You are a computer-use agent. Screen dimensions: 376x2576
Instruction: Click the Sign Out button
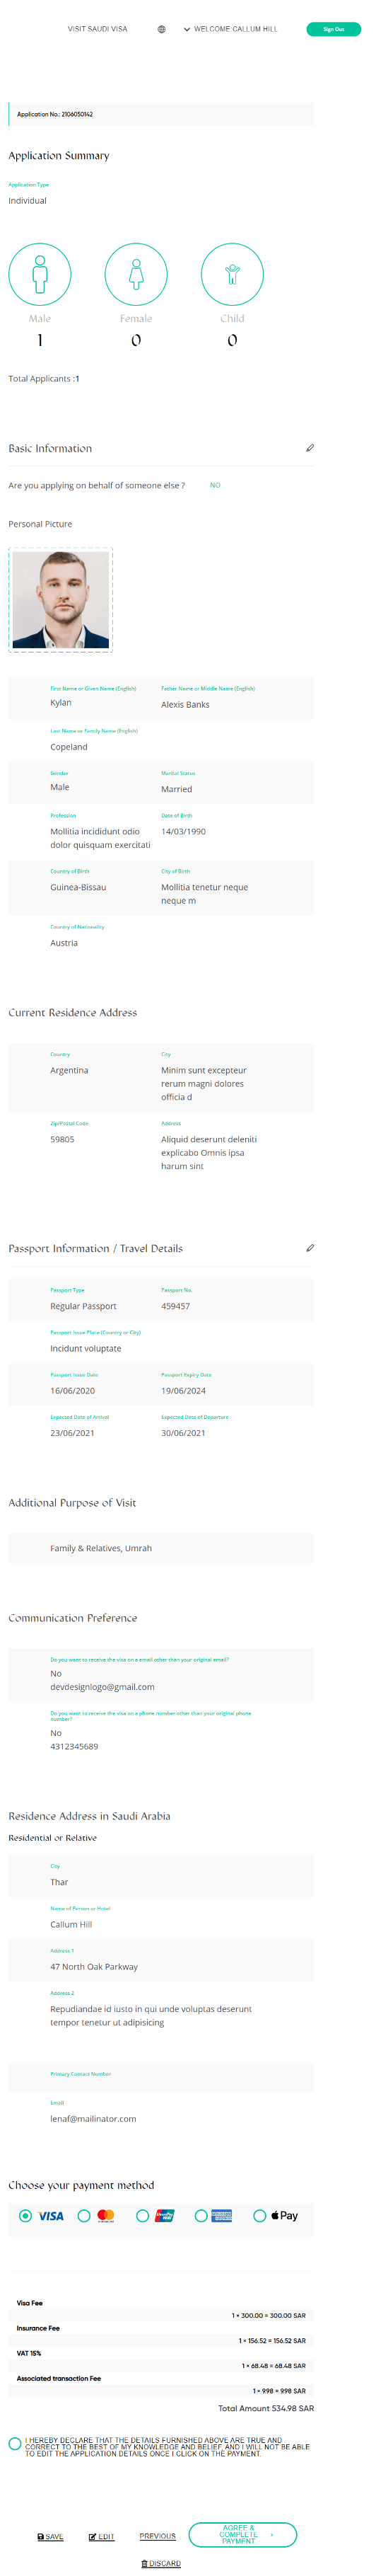[333, 29]
